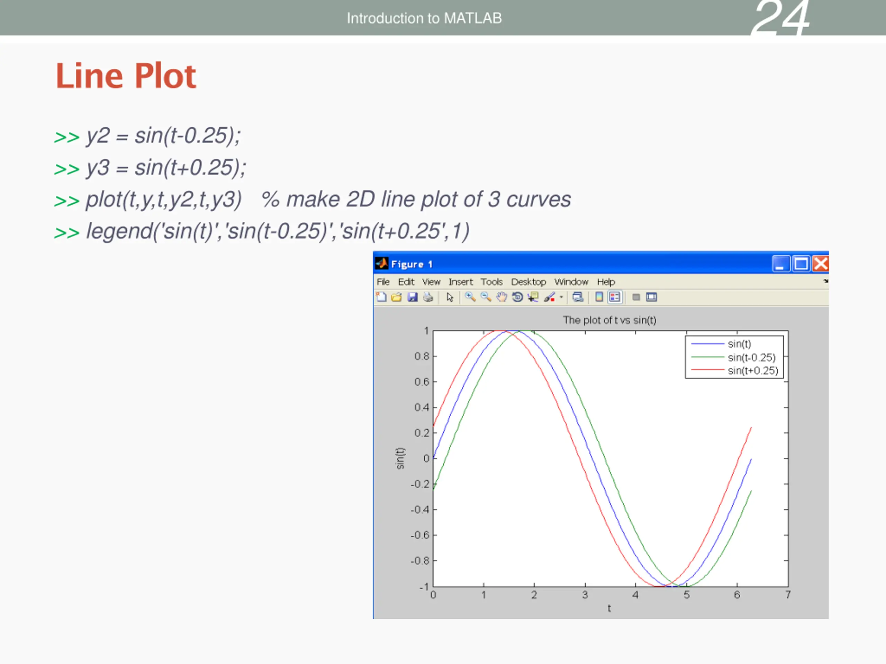Open a file with the folder icon

tap(397, 297)
